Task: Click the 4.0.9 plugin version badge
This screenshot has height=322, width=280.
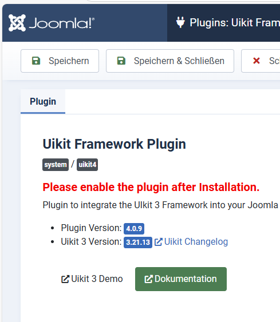Action: pyautogui.click(x=134, y=229)
